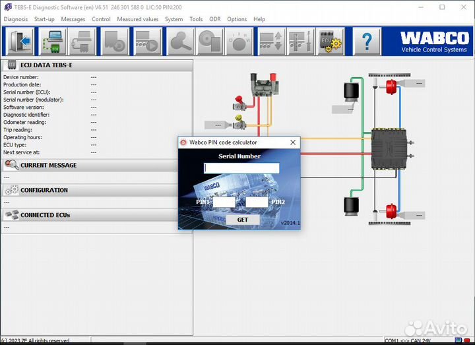Click the Software version label
The height and width of the screenshot is (345, 475).
click(x=24, y=108)
